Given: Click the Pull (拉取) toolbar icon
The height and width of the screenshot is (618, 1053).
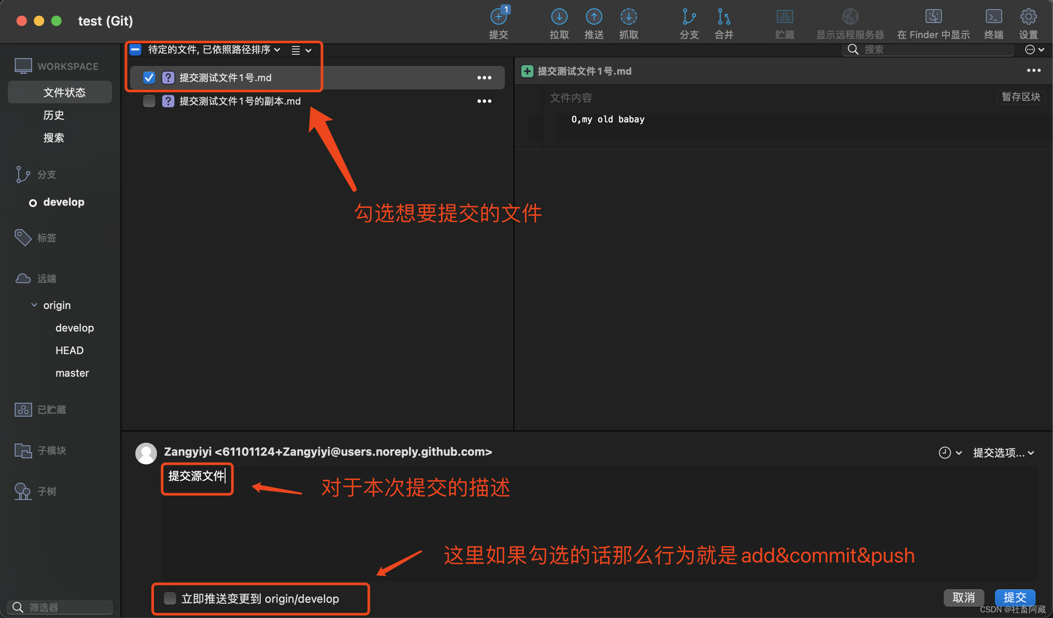Looking at the screenshot, I should click(559, 17).
